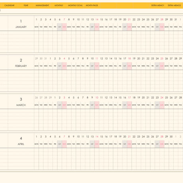The width and height of the screenshot is (183, 183).
Task: Select date 16 in the April row
Action: pos(106,136)
